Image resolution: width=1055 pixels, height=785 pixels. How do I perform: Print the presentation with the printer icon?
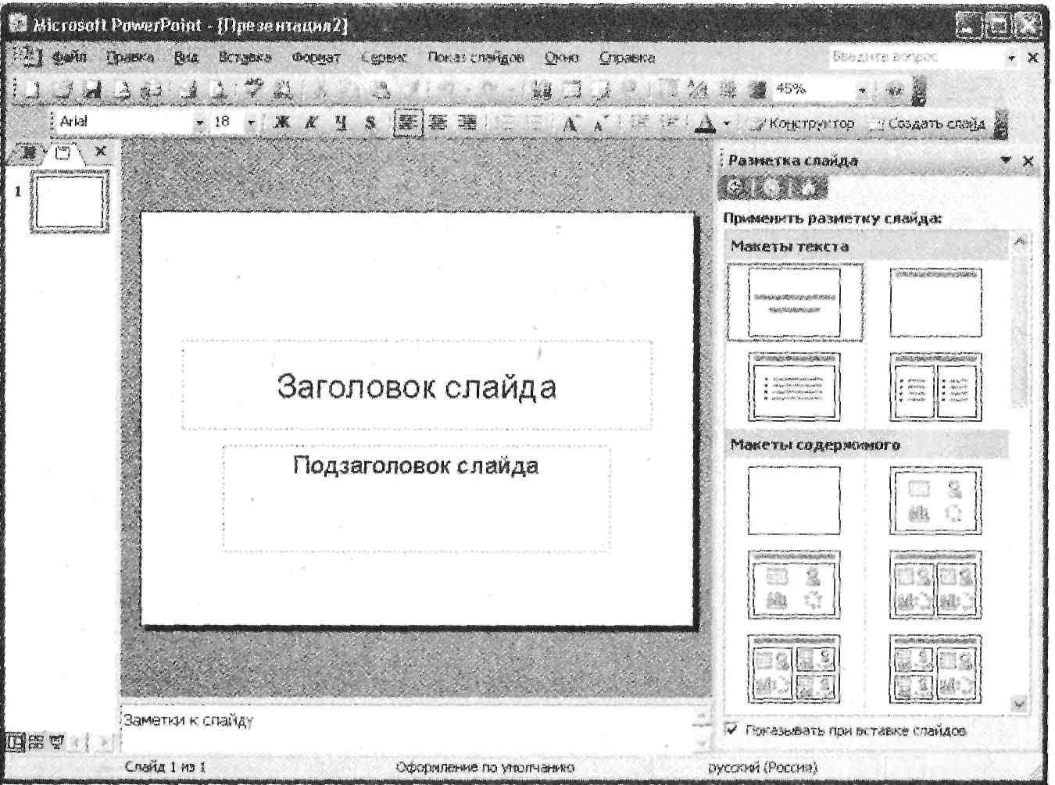[188, 91]
